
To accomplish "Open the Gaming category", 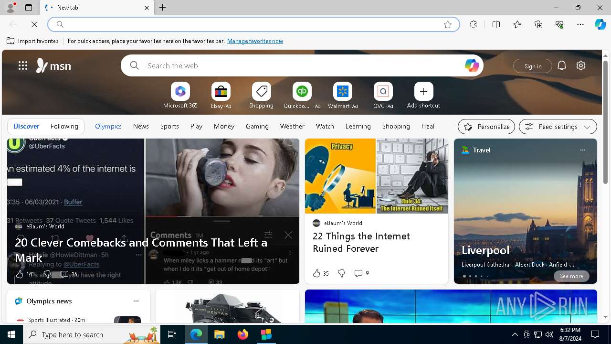I will click(x=257, y=126).
